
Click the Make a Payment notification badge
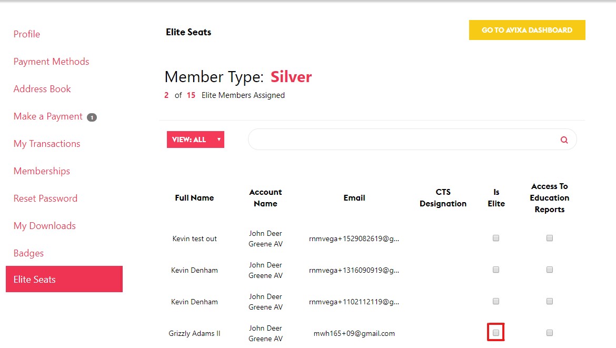92,117
